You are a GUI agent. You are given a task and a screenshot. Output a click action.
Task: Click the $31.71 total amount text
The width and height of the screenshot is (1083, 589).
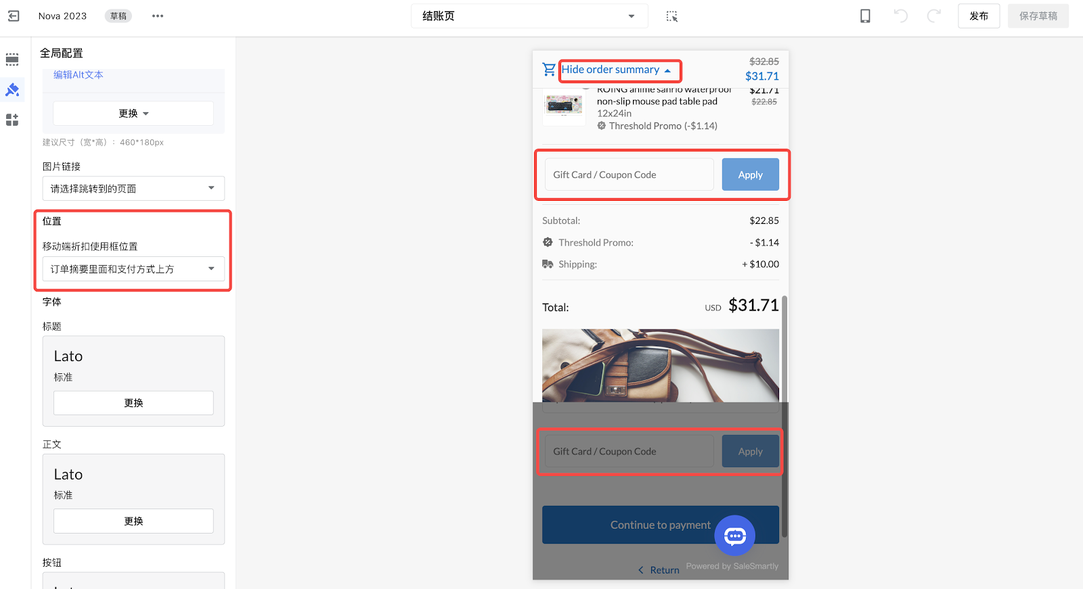753,306
